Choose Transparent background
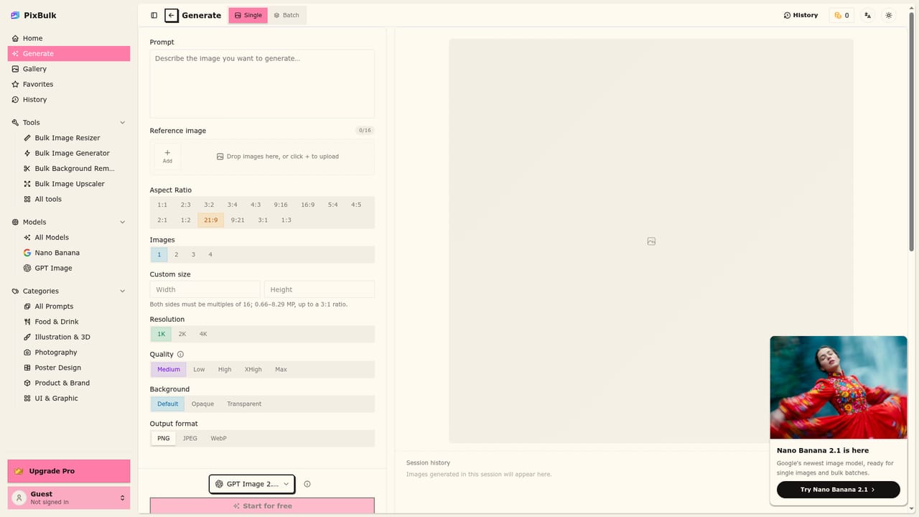This screenshot has height=517, width=919. tap(244, 404)
